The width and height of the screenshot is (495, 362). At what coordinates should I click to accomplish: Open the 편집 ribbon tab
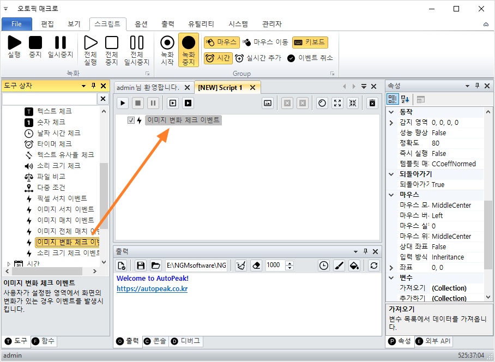coord(47,24)
